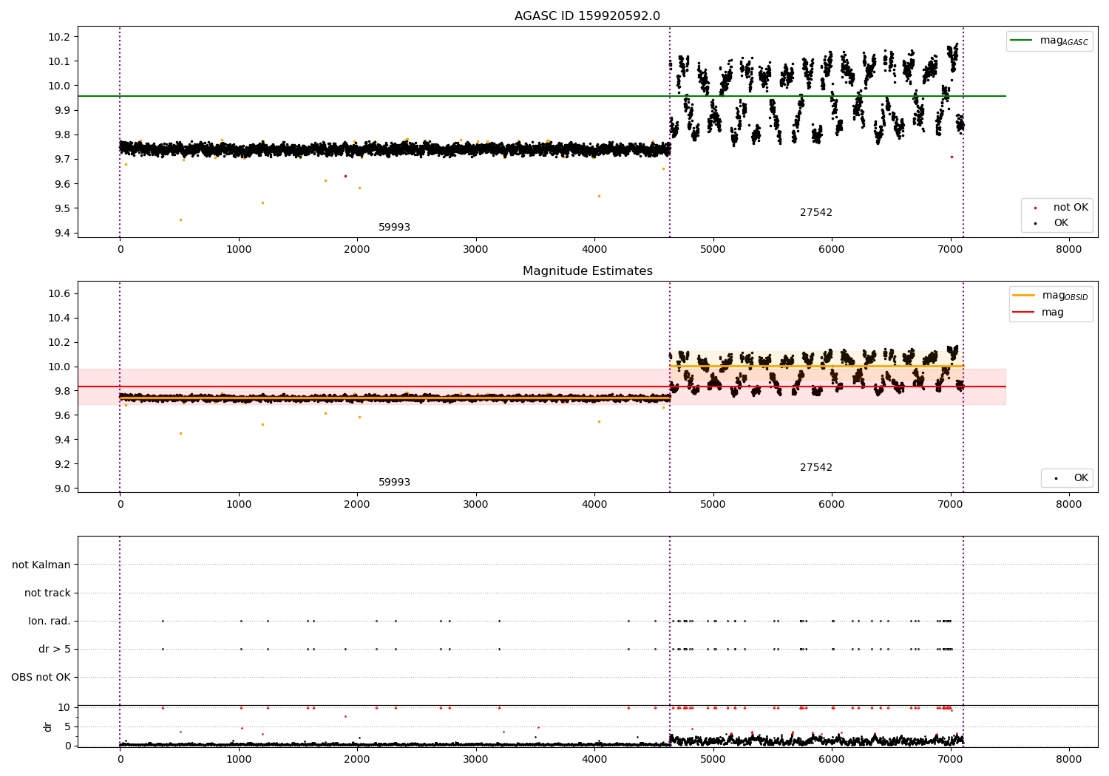Click the '9.5' y-axis tick label
Image resolution: width=1109 pixels, height=776 pixels.
click(x=62, y=208)
